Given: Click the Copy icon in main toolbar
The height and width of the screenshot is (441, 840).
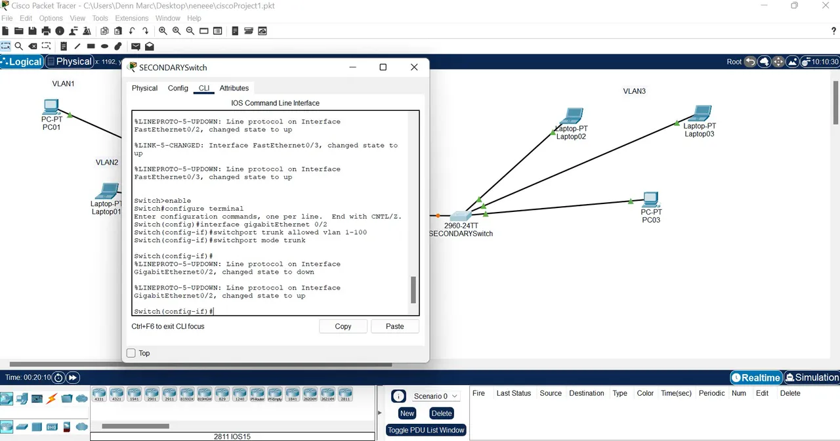Looking at the screenshot, I should click(x=104, y=31).
